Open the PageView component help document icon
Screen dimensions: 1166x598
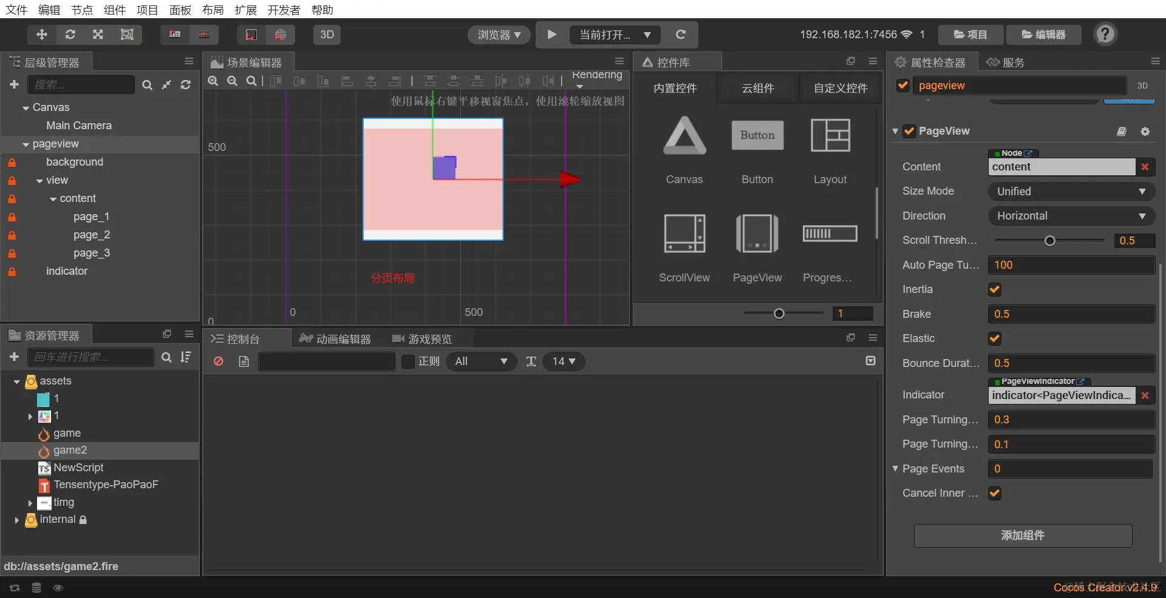[x=1122, y=132]
